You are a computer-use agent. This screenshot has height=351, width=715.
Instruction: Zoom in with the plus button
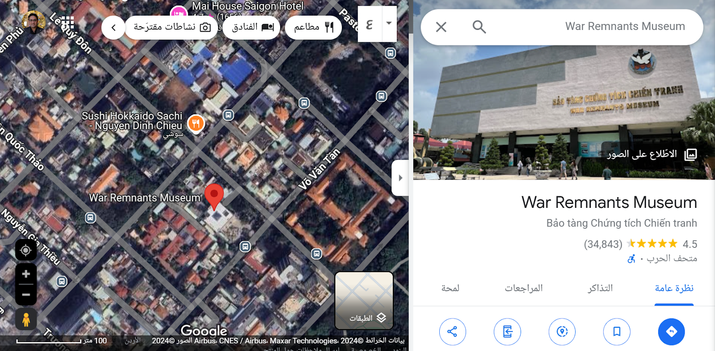click(x=26, y=274)
